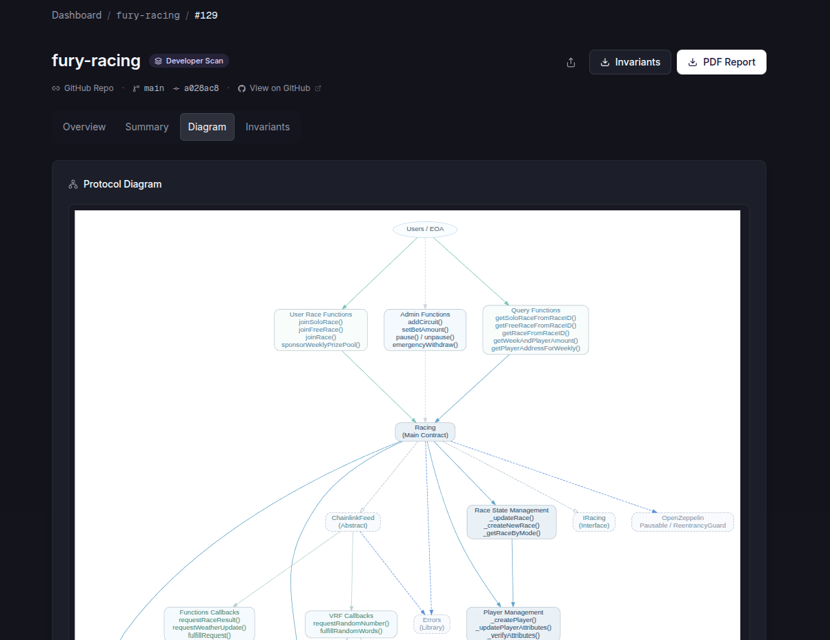Image resolution: width=830 pixels, height=640 pixels.
Task: Switch to the Overview tab
Action: [84, 127]
